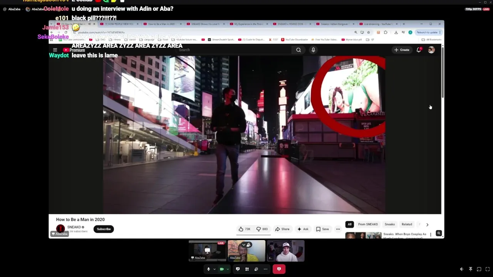Collapse participants via chevron on middle tile
Viewport: 493px width, 277px height.
click(x=243, y=245)
